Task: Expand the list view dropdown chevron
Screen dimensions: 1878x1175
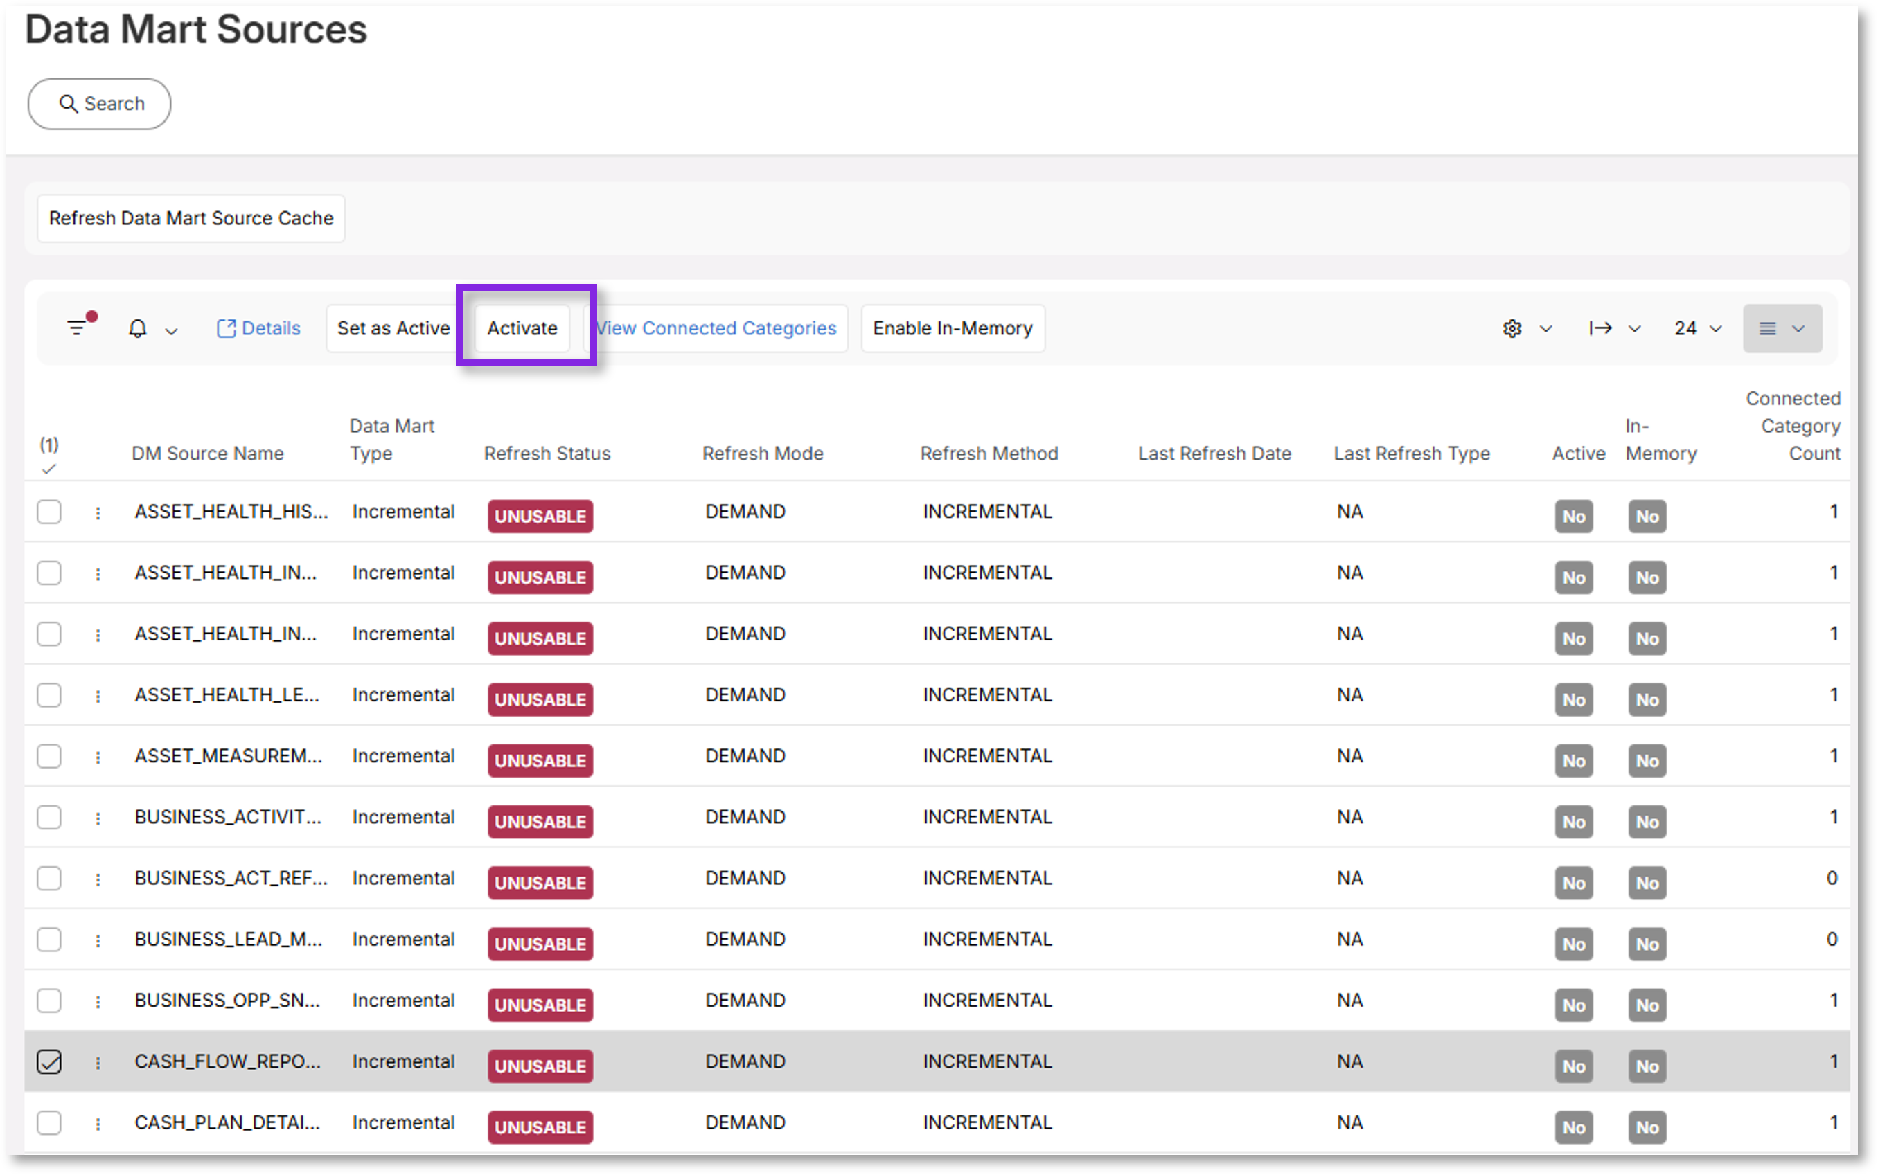Action: (x=1798, y=329)
